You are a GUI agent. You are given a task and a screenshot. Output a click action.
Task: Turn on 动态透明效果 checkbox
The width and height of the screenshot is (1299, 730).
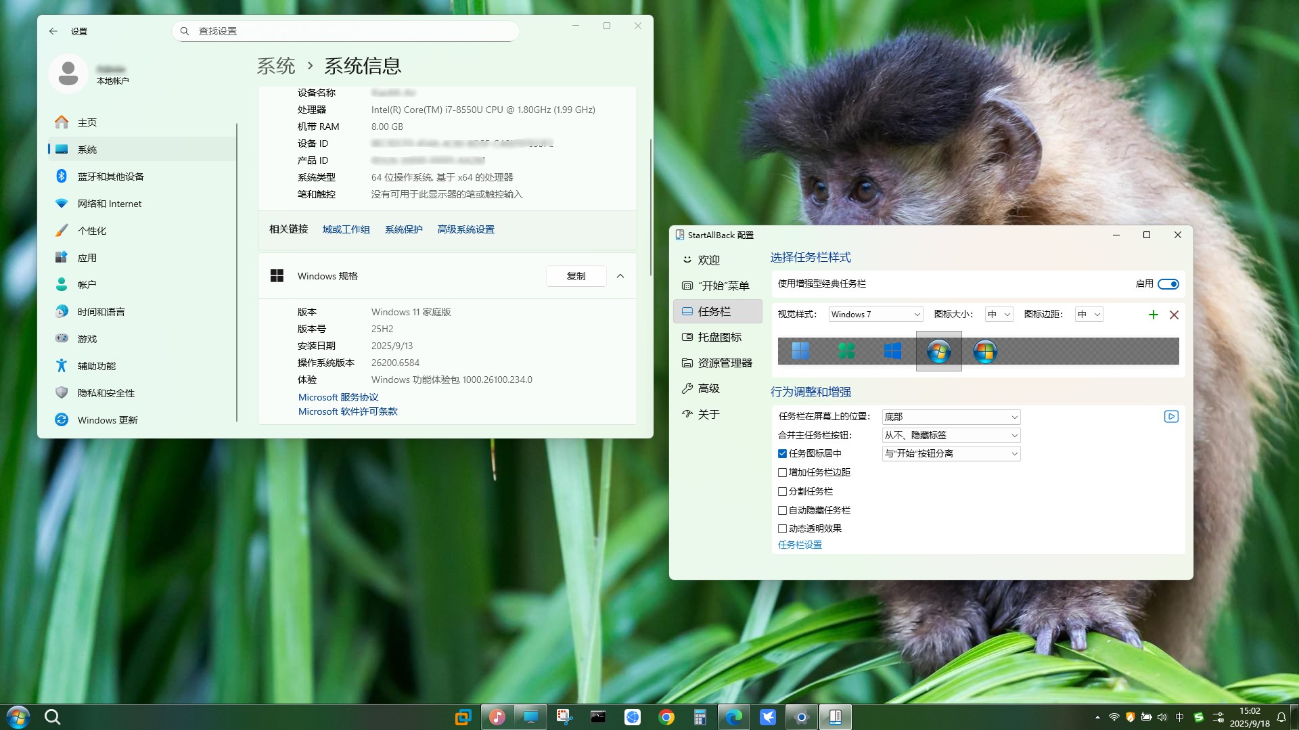pos(782,529)
